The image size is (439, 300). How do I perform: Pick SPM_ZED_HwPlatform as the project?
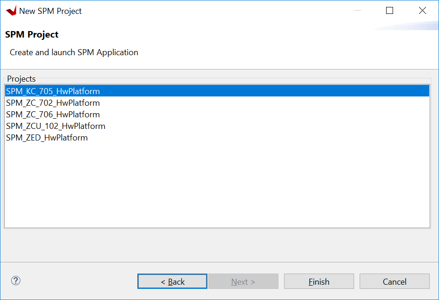[x=46, y=137]
